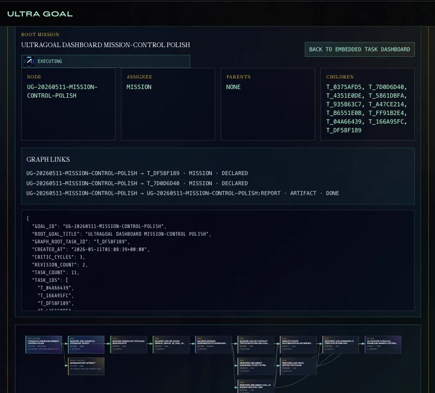Select the Backend Add Canonical Ultragoal Ticket graph node

86,344
